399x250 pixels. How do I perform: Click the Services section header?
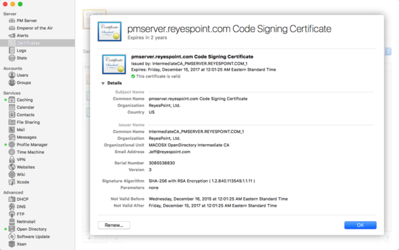12,93
